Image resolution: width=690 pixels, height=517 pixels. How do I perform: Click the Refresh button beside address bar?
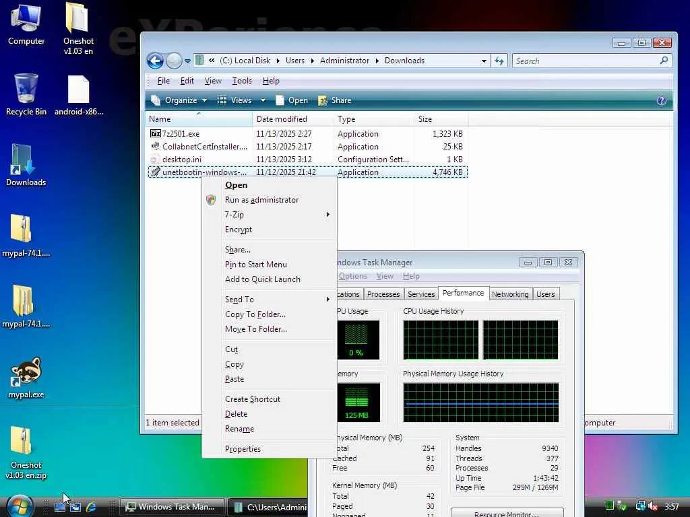[x=499, y=61]
